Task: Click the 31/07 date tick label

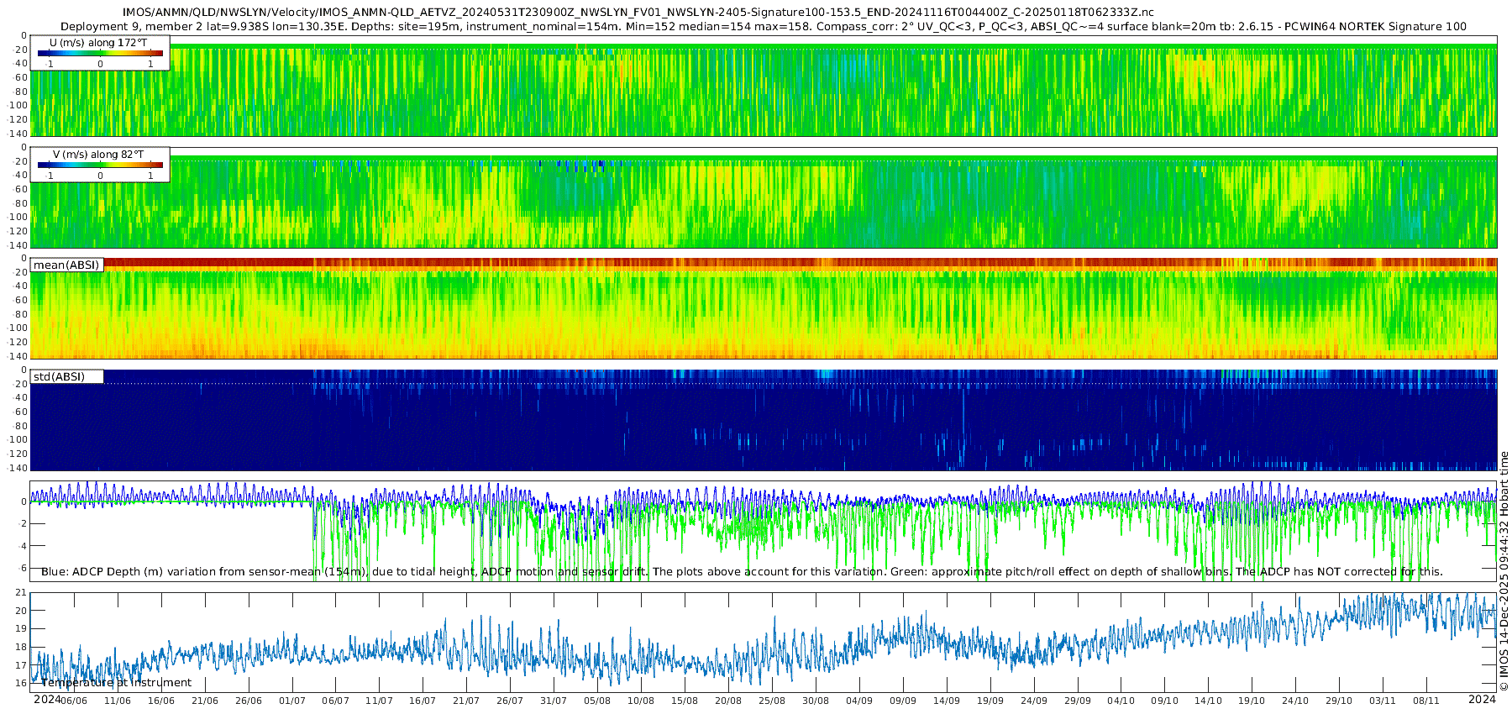Action: (554, 701)
